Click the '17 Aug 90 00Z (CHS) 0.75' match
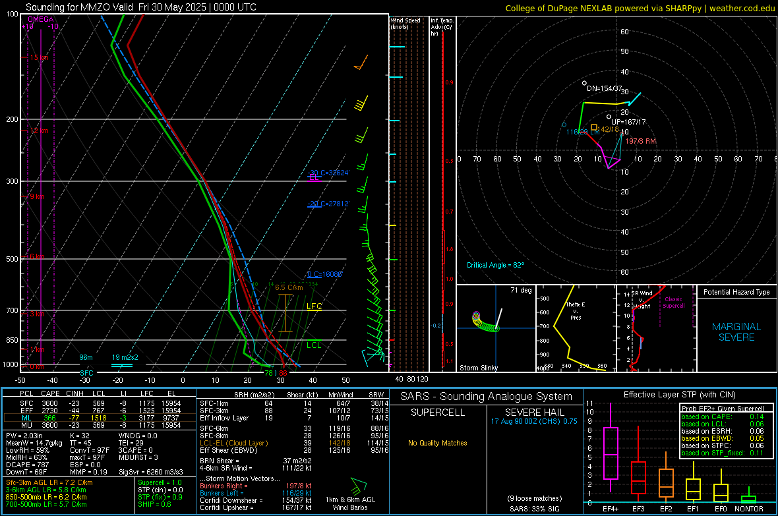Viewport: 778px width, 516px height. (x=534, y=421)
